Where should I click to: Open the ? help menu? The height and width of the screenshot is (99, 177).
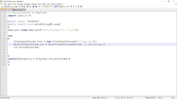tap(63, 4)
